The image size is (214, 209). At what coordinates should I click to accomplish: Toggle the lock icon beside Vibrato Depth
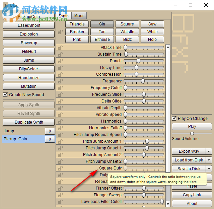60,108
